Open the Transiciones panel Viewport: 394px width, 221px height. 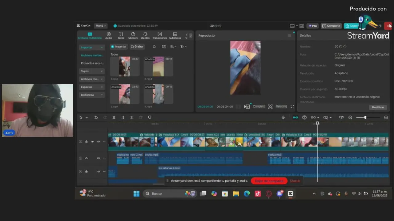(x=159, y=36)
